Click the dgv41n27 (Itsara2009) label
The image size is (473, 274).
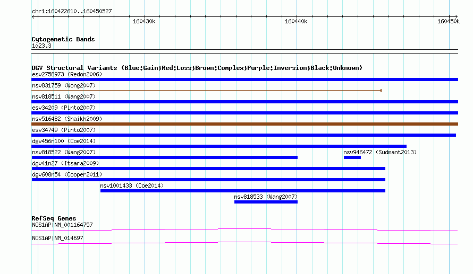(x=65, y=163)
